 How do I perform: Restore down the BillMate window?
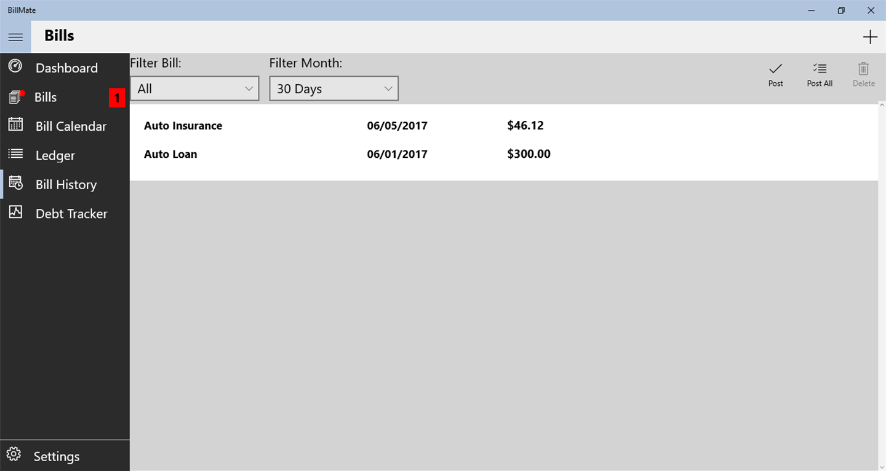(841, 10)
